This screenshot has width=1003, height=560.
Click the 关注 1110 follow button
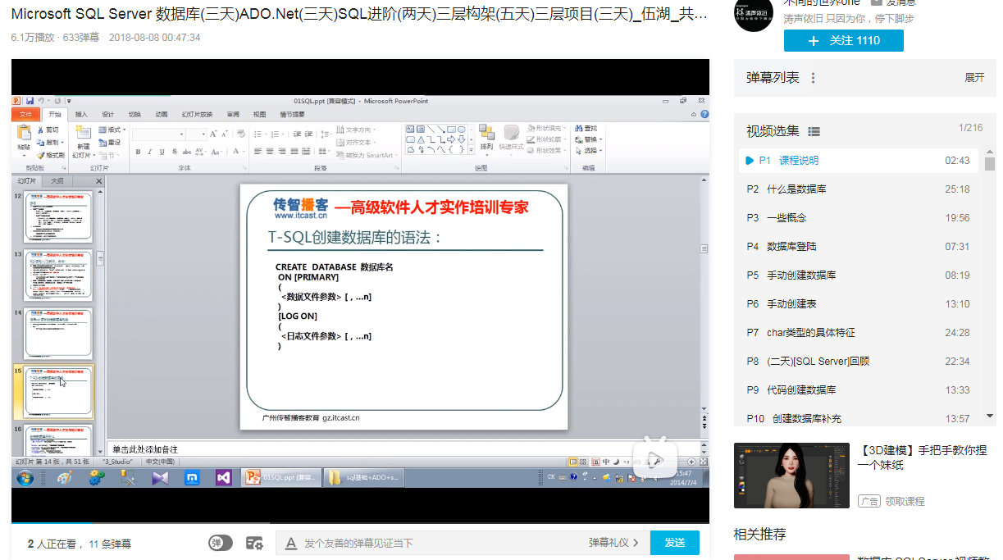(844, 40)
